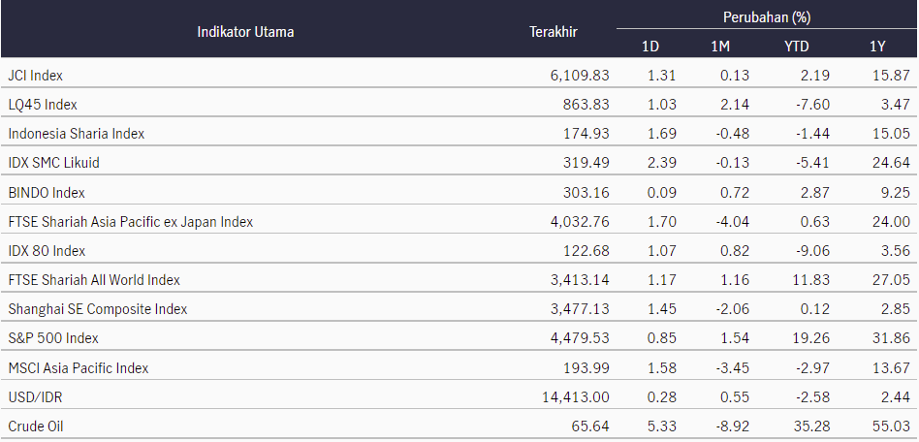Click the YTD column header
919x442 pixels.
797,47
